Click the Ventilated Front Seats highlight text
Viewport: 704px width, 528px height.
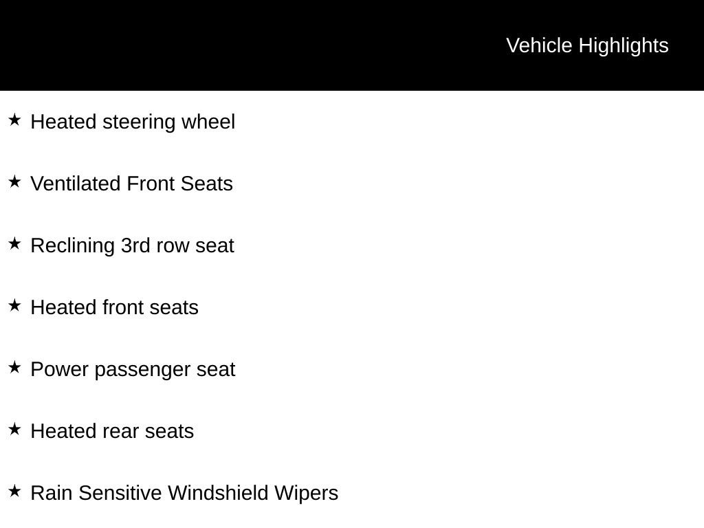click(131, 184)
